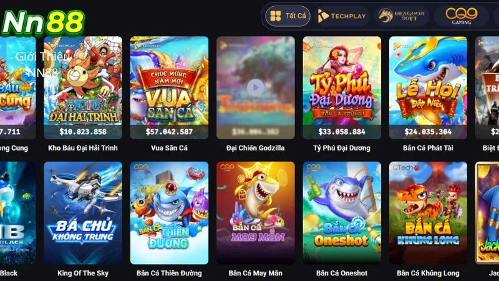Open the Bắn Cá Phát Tài thumbnail
Viewport: 499px width, 281px height.
point(428,87)
